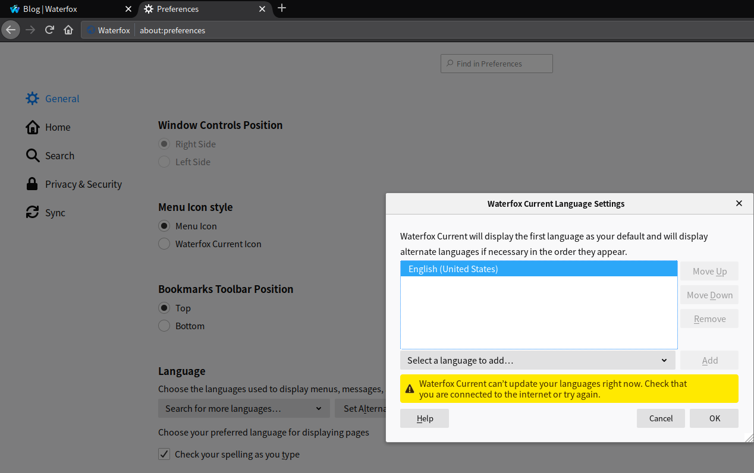Viewport: 754px width, 473px height.
Task: Open a new tab with plus button
Action: (282, 8)
